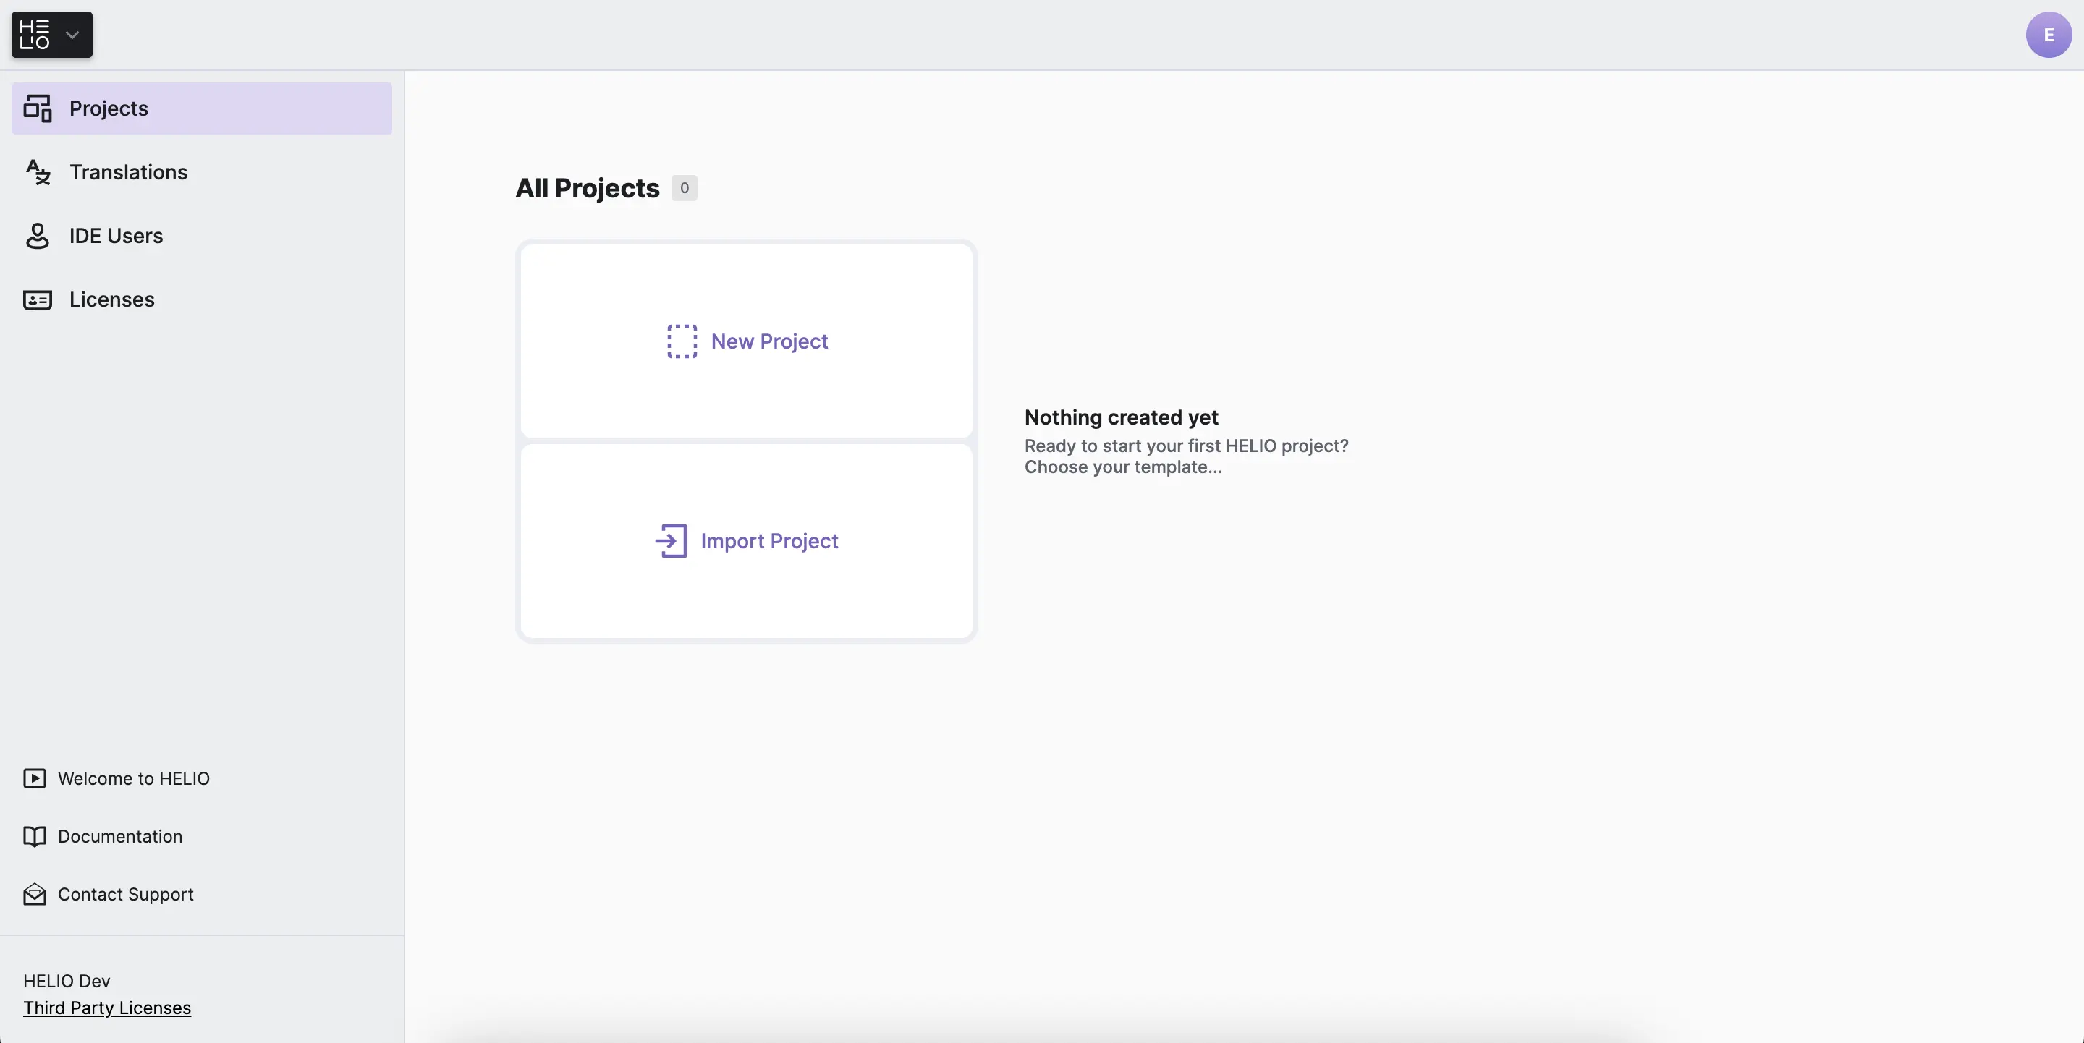Click the Translations language icon
The width and height of the screenshot is (2084, 1043).
tap(37, 172)
